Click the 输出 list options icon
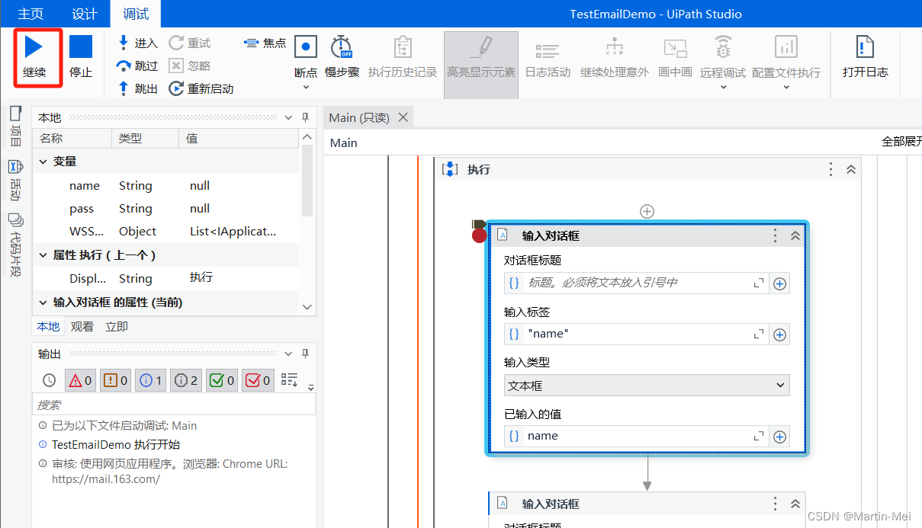 click(290, 379)
